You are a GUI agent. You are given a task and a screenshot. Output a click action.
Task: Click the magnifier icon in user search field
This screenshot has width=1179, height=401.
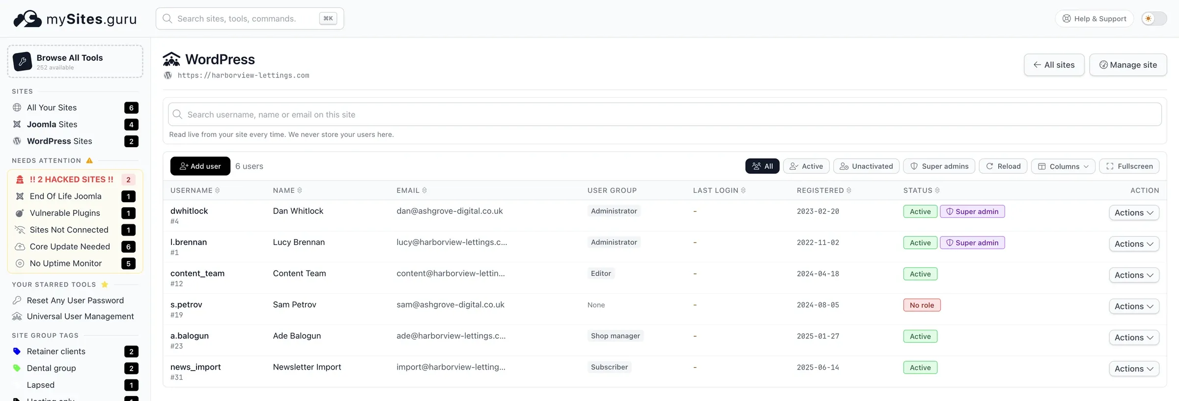coord(177,114)
